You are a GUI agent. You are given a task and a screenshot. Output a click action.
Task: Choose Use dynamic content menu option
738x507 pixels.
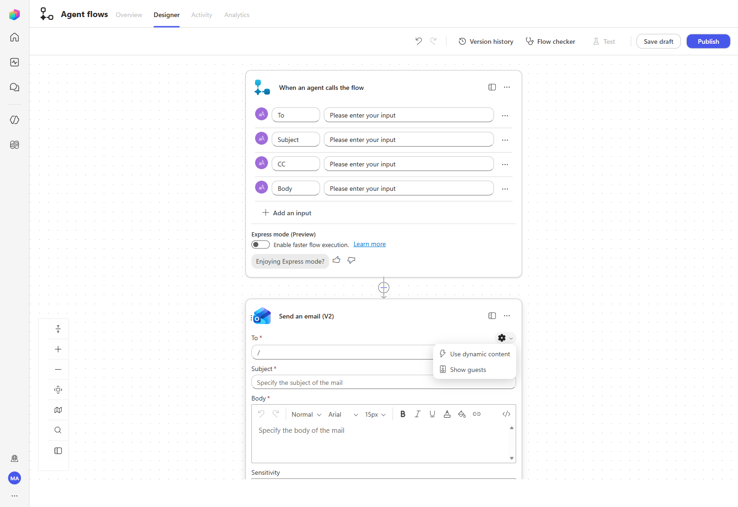475,354
